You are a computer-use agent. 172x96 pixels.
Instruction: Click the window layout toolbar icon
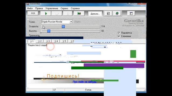[x=131, y=14]
